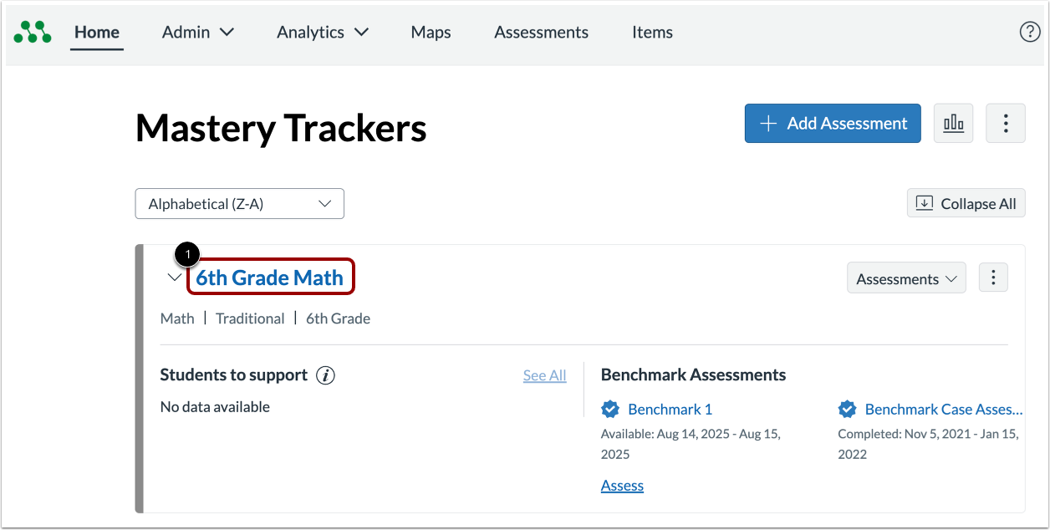The image size is (1050, 530).
Task: Select Items from the navigation bar
Action: point(652,32)
